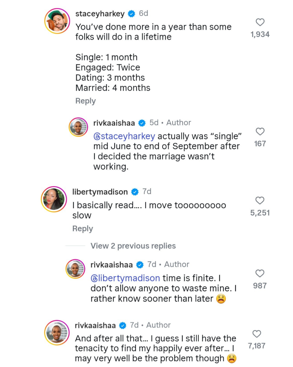Open the rivkaaishaa username on the 5d reply
This screenshot has height=367, width=293.
[x=114, y=123]
